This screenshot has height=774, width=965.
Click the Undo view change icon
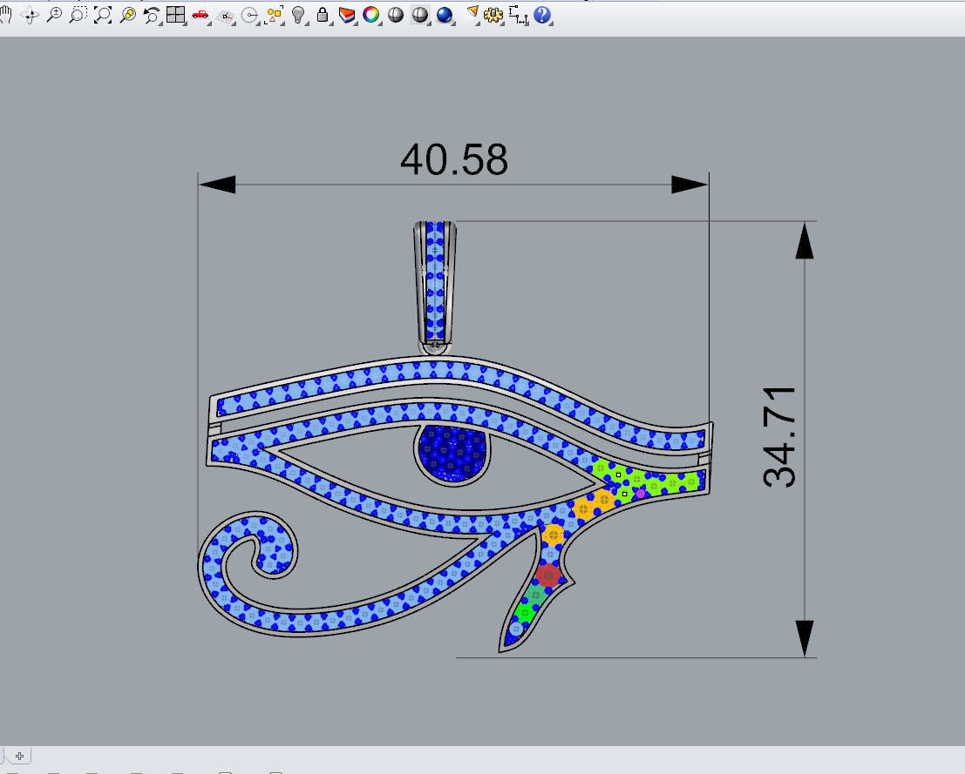pyautogui.click(x=151, y=15)
